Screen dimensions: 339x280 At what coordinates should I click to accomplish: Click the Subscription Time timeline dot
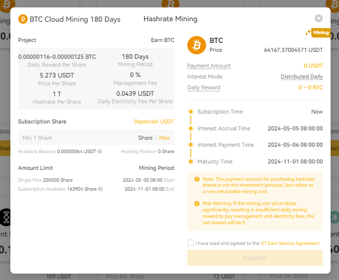click(x=191, y=112)
